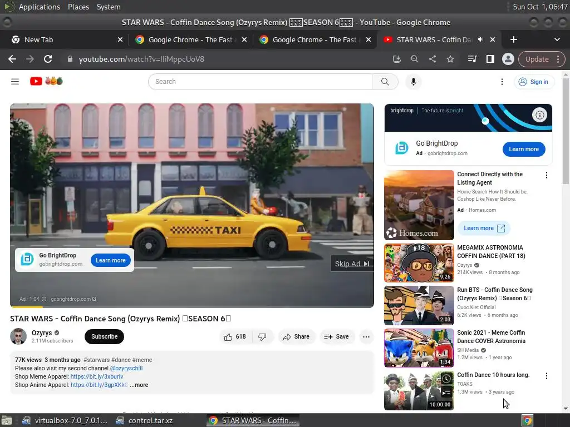
Task: Click the show desktop icon in taskbar
Action: pos(6,420)
